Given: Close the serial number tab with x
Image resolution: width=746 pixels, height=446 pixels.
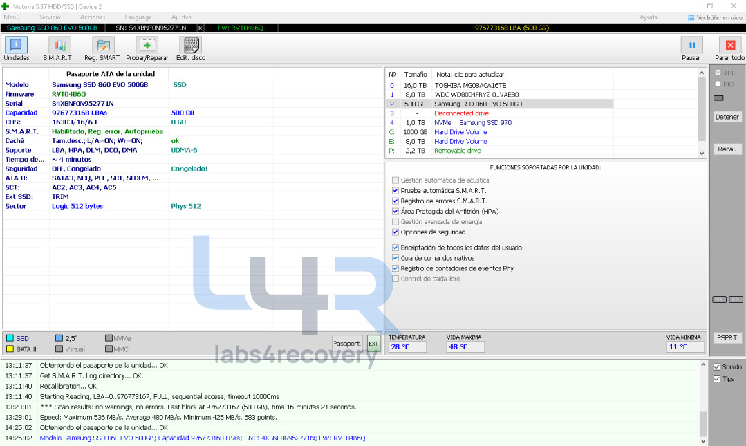Looking at the screenshot, I should click(200, 28).
